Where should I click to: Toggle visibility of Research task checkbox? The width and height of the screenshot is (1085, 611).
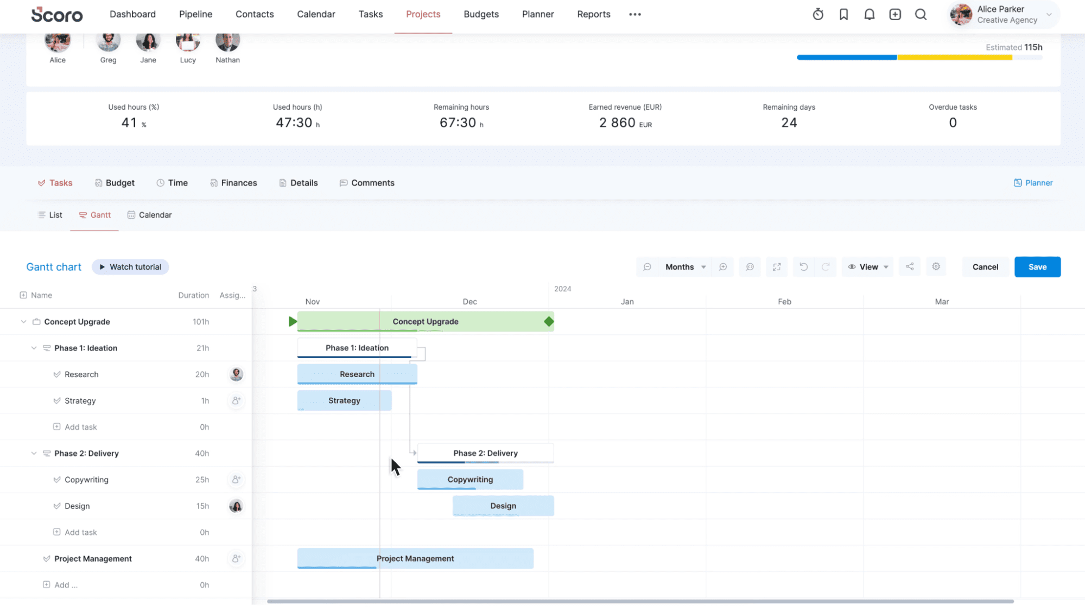(x=56, y=374)
